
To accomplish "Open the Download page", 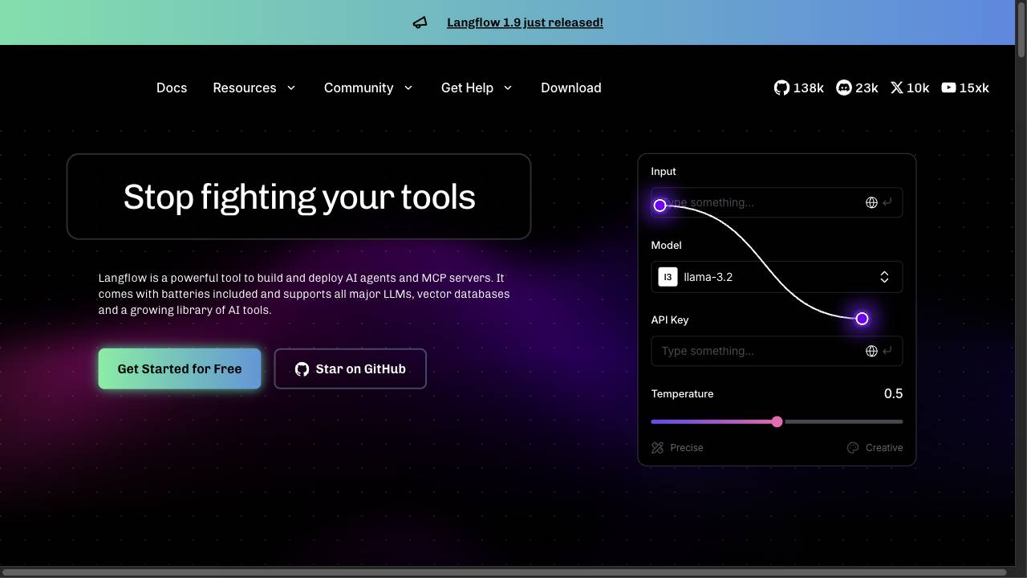I will 571,88.
